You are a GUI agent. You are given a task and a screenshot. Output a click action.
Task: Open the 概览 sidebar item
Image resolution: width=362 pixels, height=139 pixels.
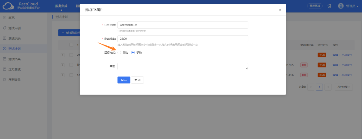[x=11, y=18]
